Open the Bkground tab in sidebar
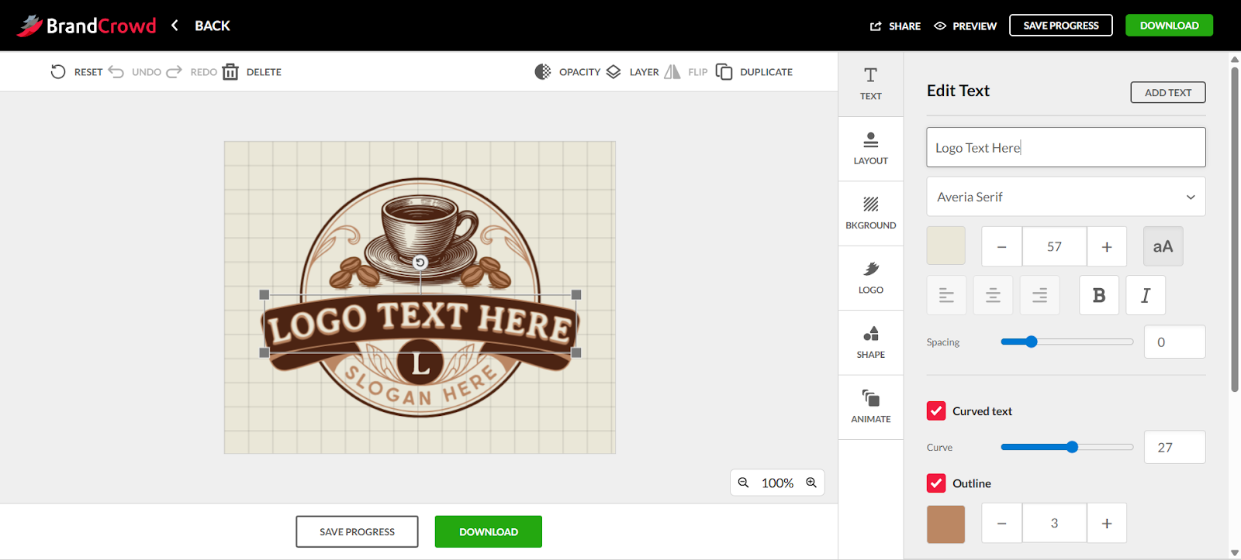Screen dimensions: 1241x560 click(870, 213)
